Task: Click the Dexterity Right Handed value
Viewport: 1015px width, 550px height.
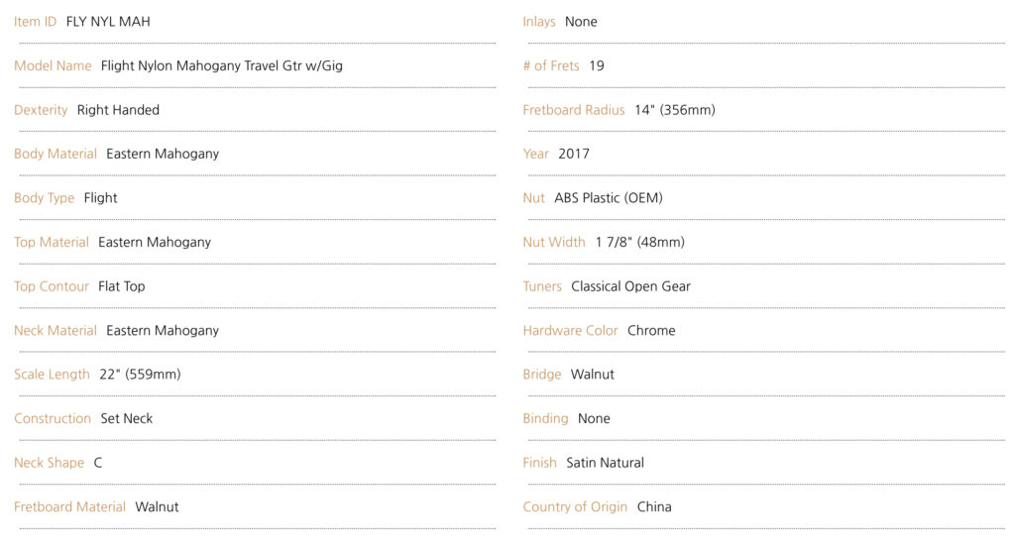Action: coord(118,110)
